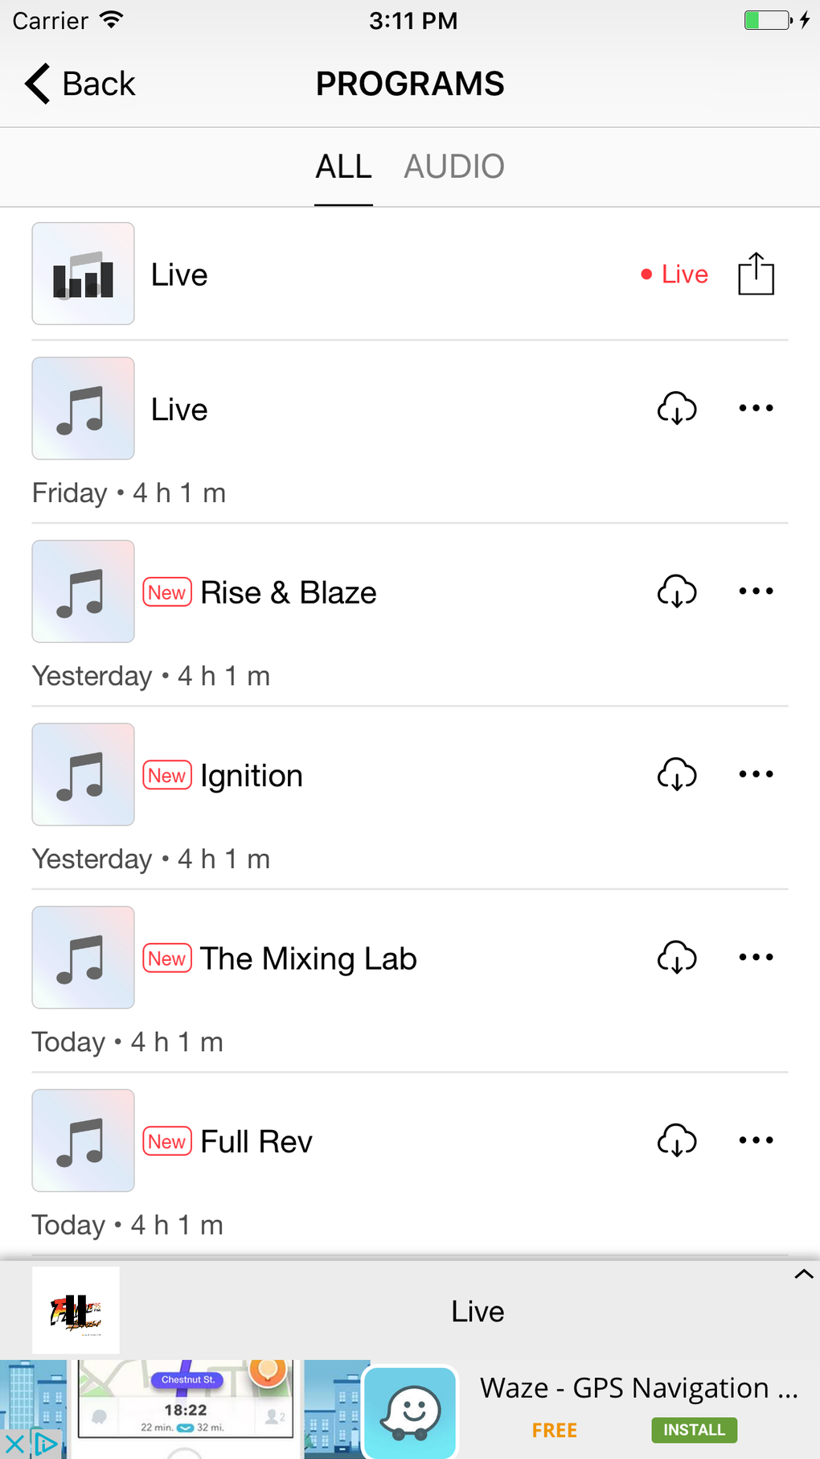This screenshot has height=1459, width=820.
Task: Go back to previous screen
Action: point(80,84)
